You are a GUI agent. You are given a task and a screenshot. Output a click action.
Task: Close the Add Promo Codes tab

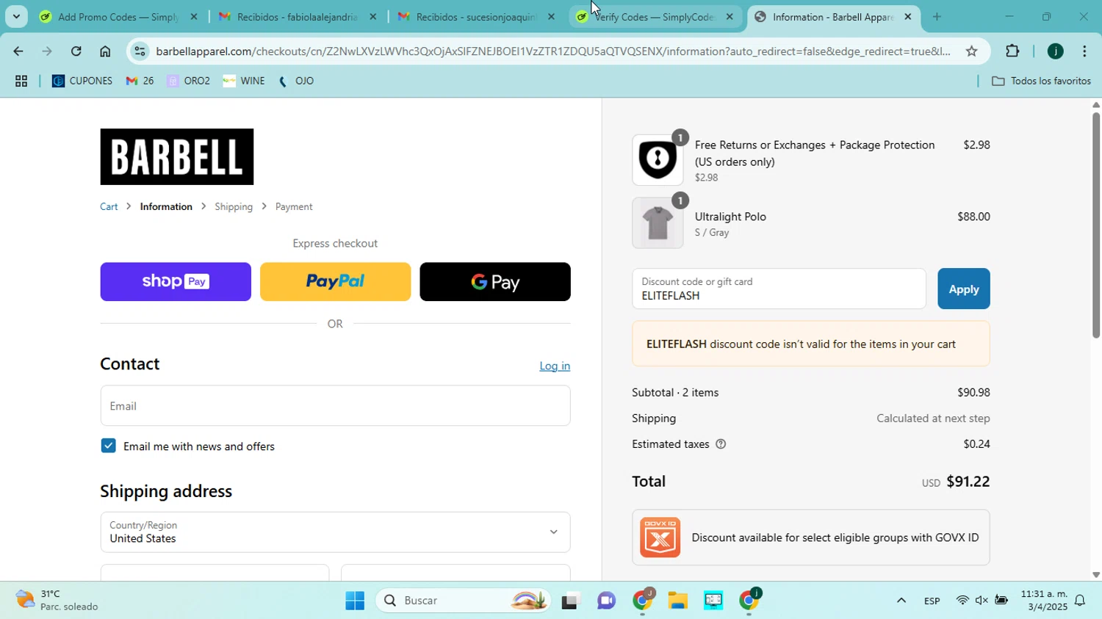click(x=194, y=16)
